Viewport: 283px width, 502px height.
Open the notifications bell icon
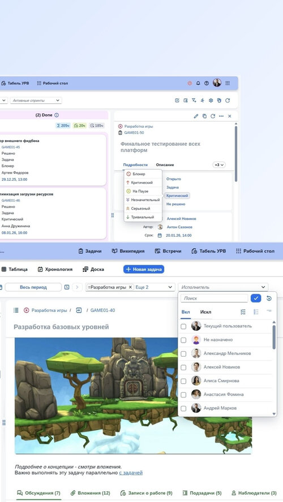coord(198,83)
